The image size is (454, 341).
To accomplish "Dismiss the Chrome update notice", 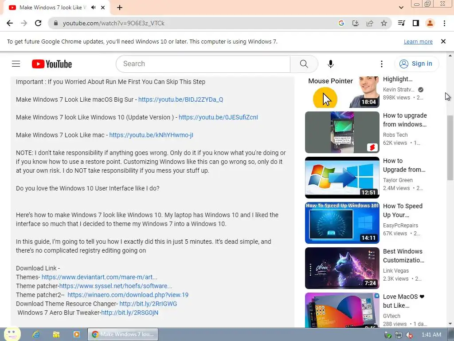I will pyautogui.click(x=443, y=41).
